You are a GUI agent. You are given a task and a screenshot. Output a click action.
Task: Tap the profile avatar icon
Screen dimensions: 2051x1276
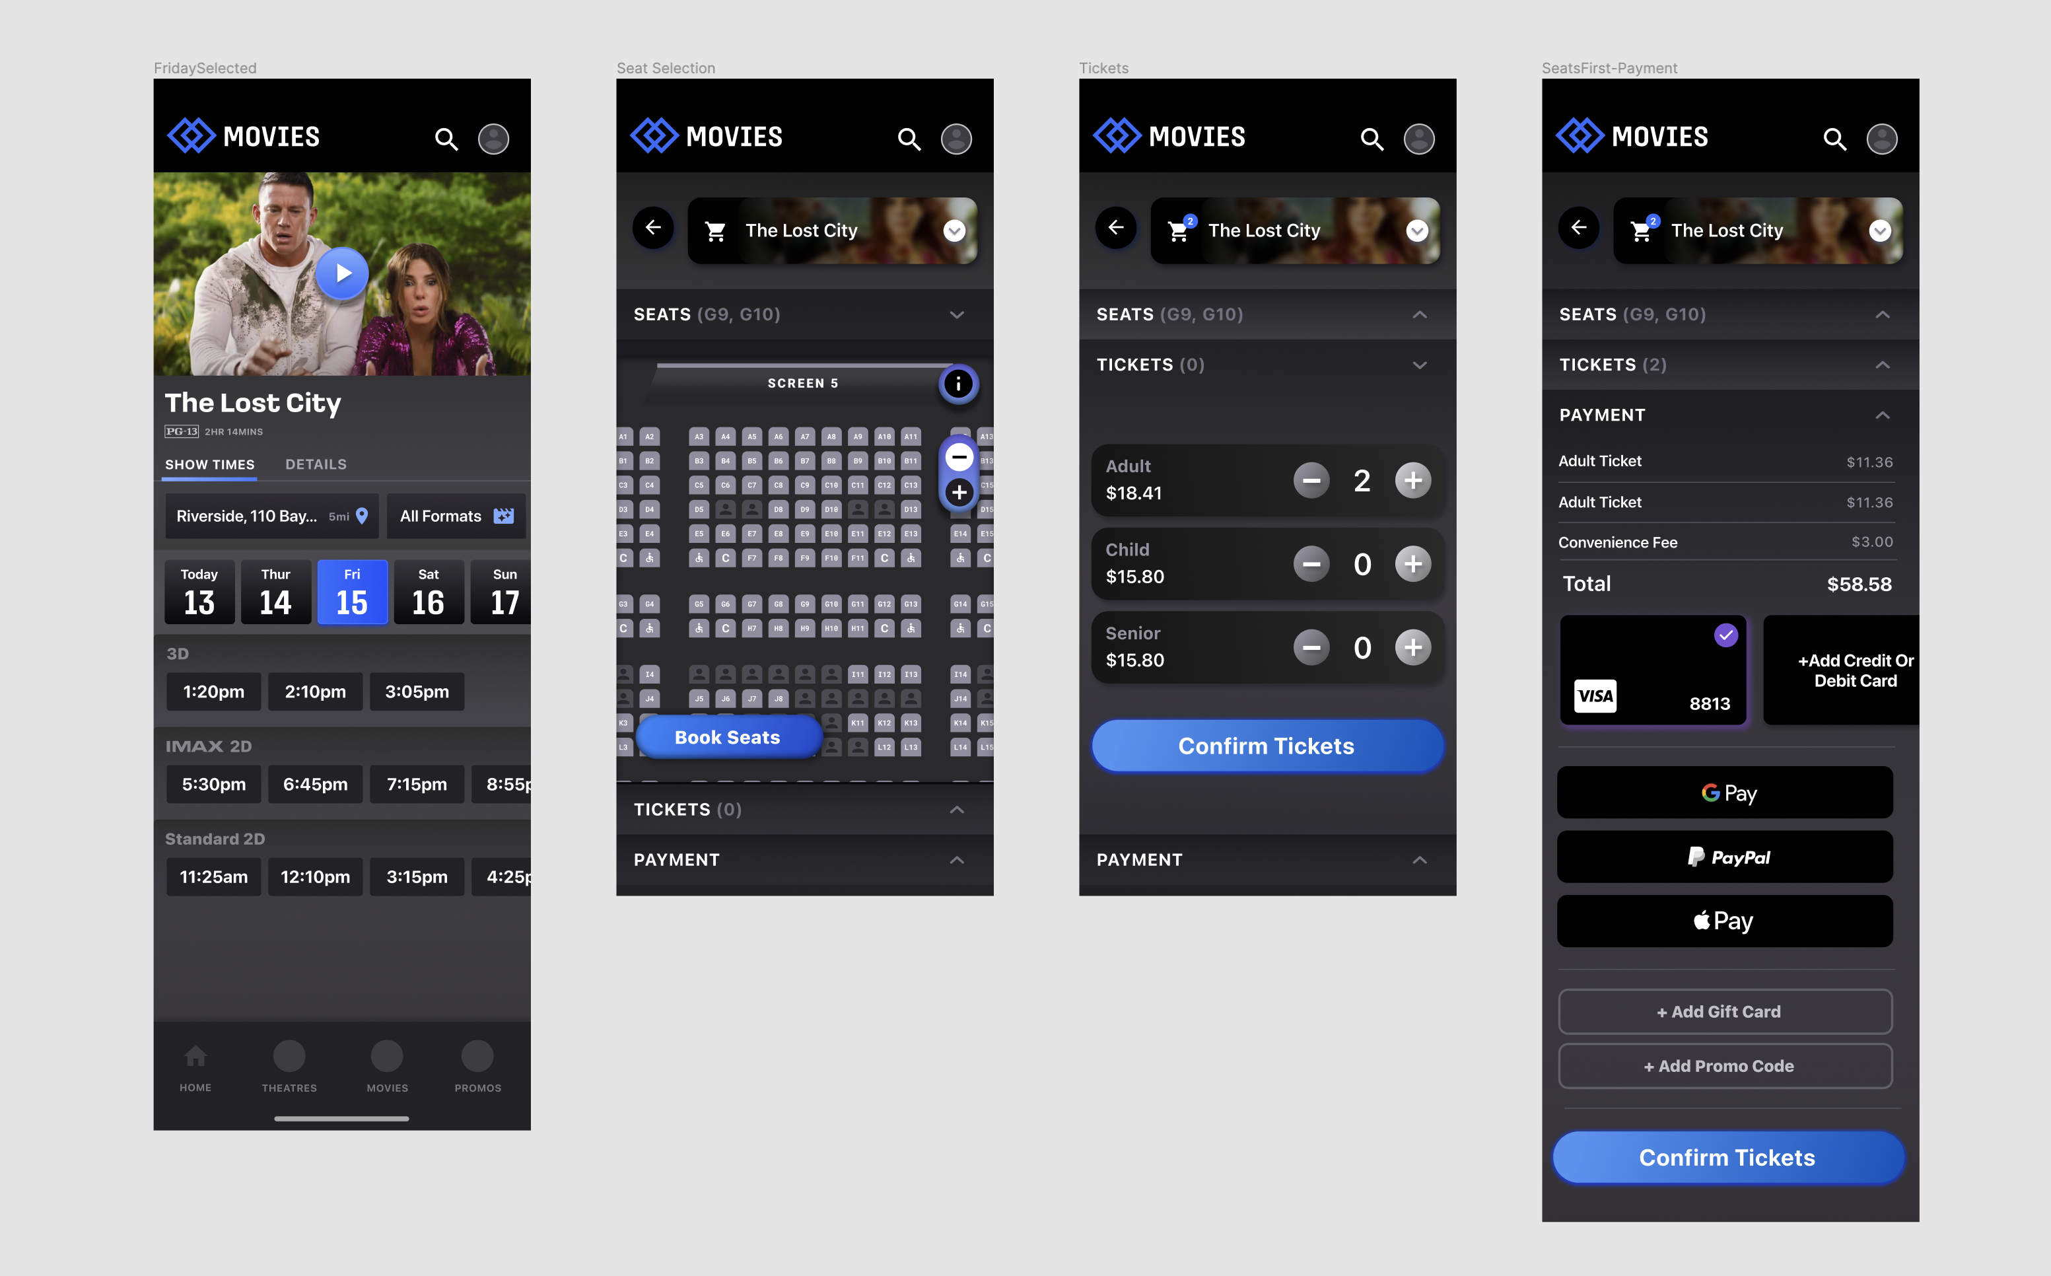495,139
